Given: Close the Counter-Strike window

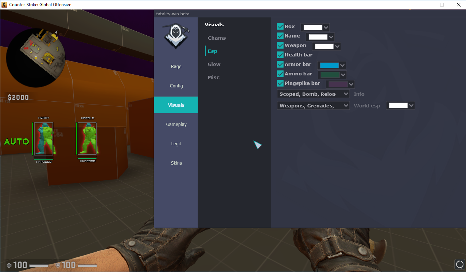Looking at the screenshot, I should 458,5.
